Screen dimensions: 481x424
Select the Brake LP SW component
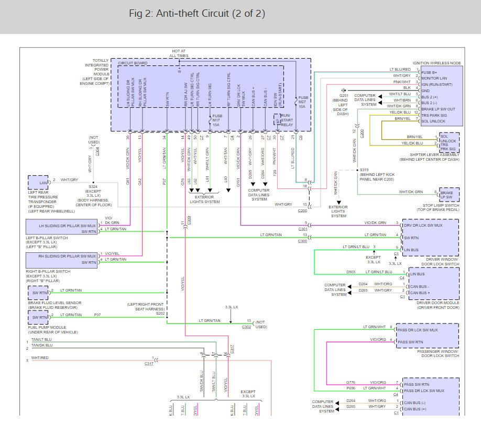point(449,195)
